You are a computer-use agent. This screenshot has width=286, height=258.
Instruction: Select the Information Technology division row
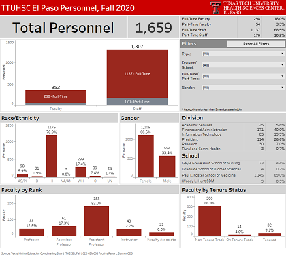(233, 134)
